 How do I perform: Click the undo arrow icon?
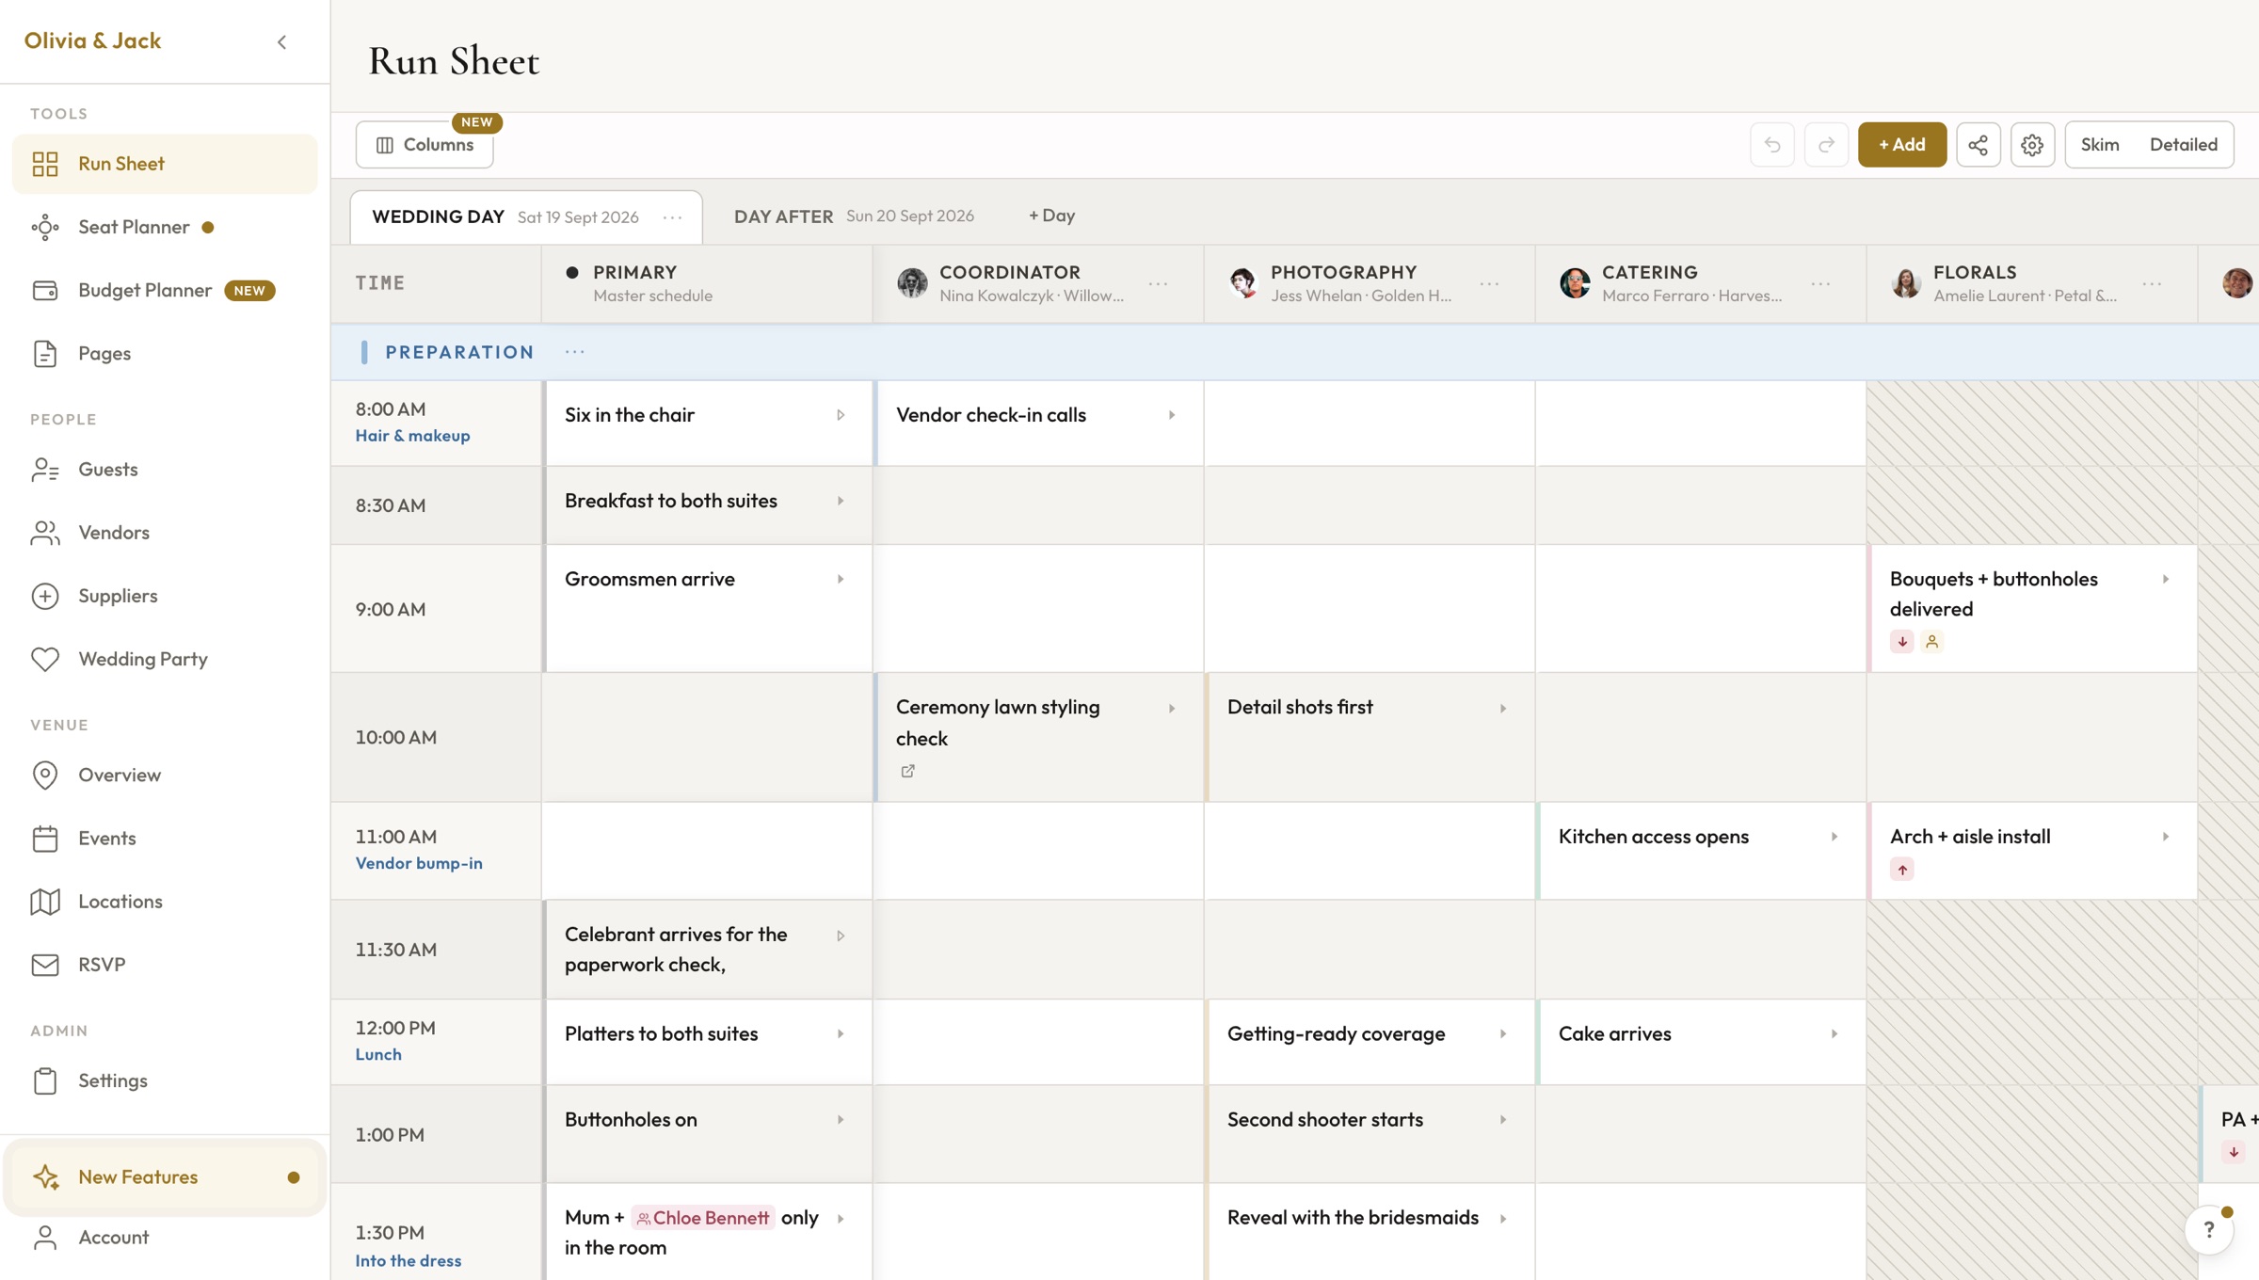(x=1771, y=145)
